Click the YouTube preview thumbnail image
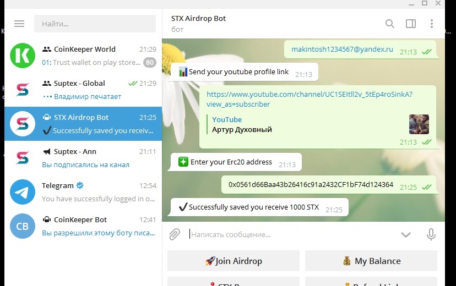Screen dimensions: 456x286 point(419,124)
